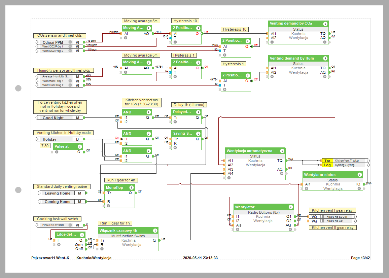
Task: Open info for Wentylacja automatyczna block
Action: coord(282,151)
